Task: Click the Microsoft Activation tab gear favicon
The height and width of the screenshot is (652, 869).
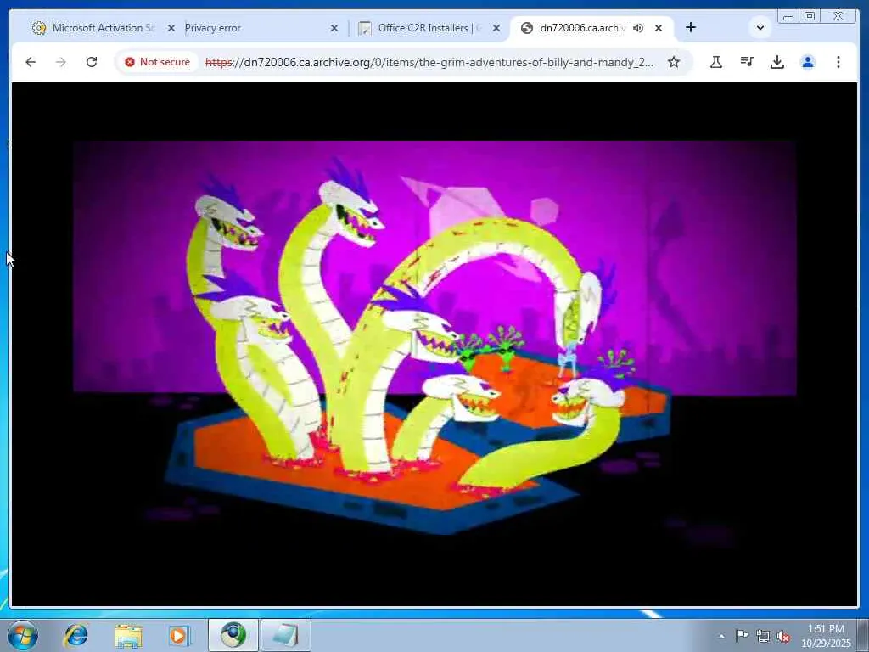Action: (x=39, y=28)
